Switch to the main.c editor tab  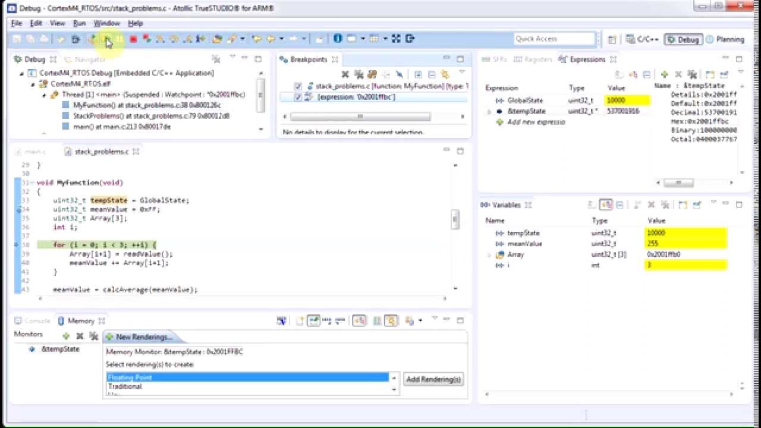click(x=30, y=152)
